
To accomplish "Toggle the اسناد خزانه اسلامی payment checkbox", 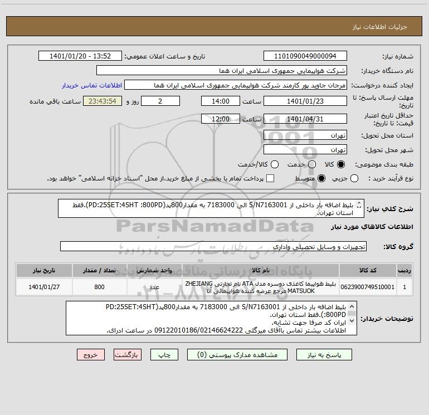I will pos(270,178).
